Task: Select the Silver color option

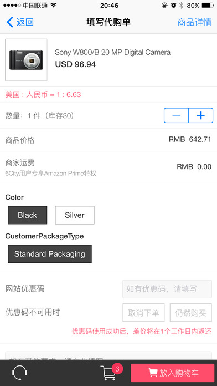Action: 75,215
